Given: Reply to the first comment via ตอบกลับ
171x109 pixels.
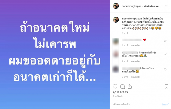Looking at the screenshot, I should tap(135, 45).
